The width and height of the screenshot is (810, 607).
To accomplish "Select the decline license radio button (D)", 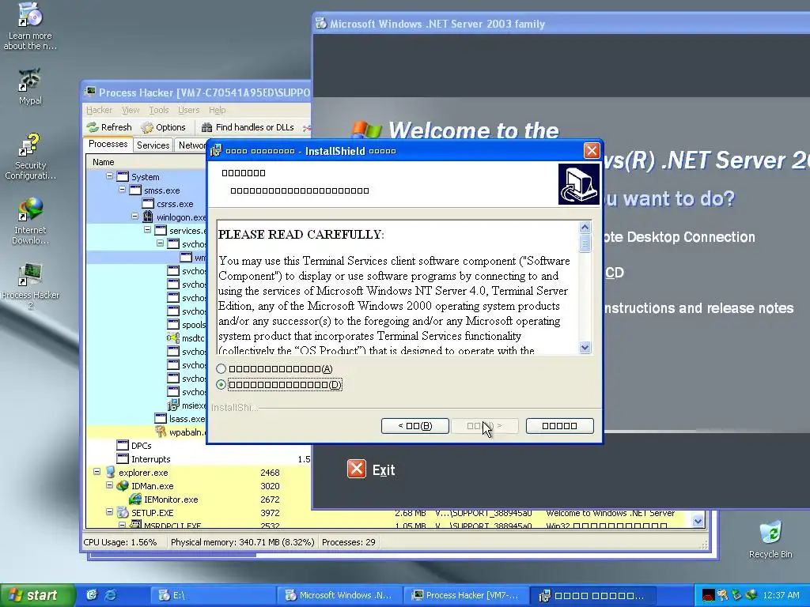I will point(221,385).
